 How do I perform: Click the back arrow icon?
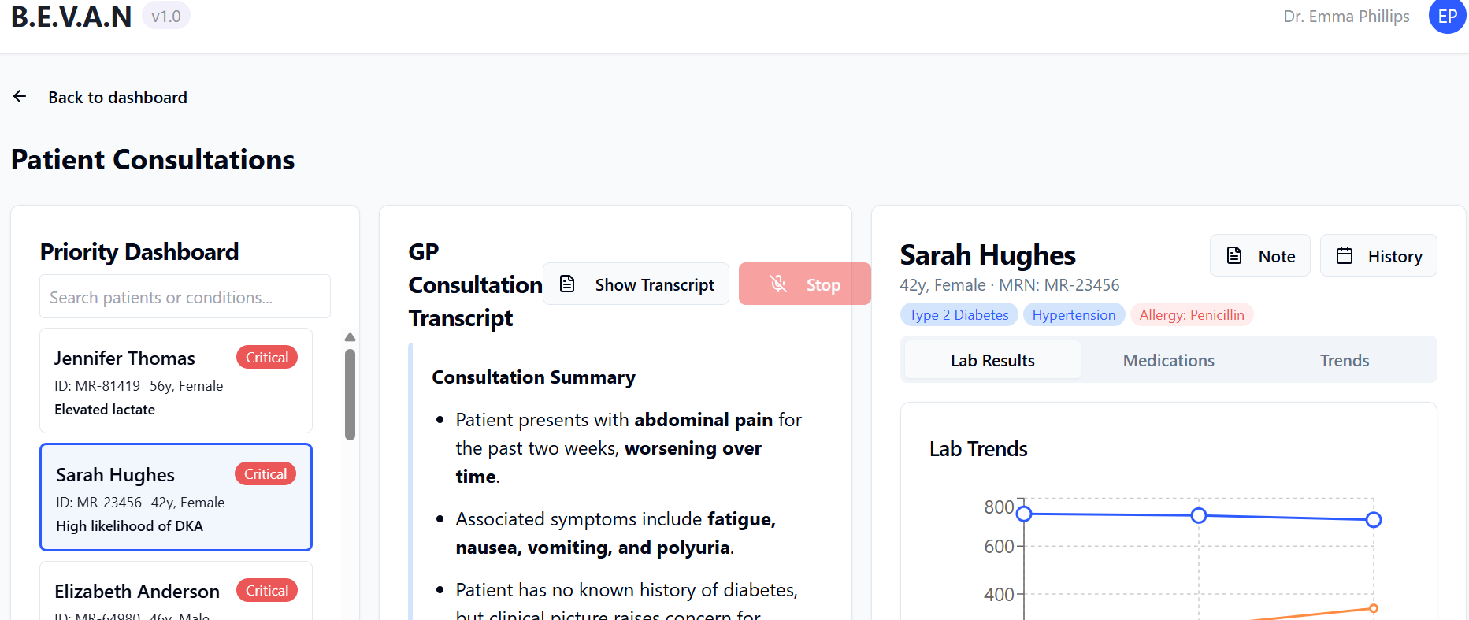point(20,96)
